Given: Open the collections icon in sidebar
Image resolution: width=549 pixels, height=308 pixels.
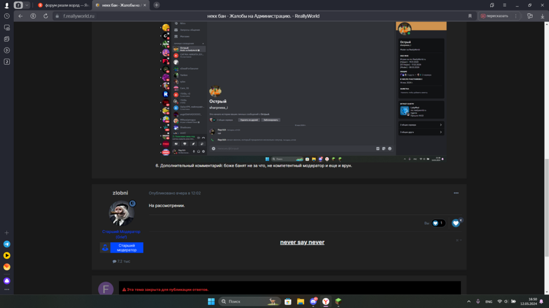Looking at the screenshot, I should coord(7,39).
